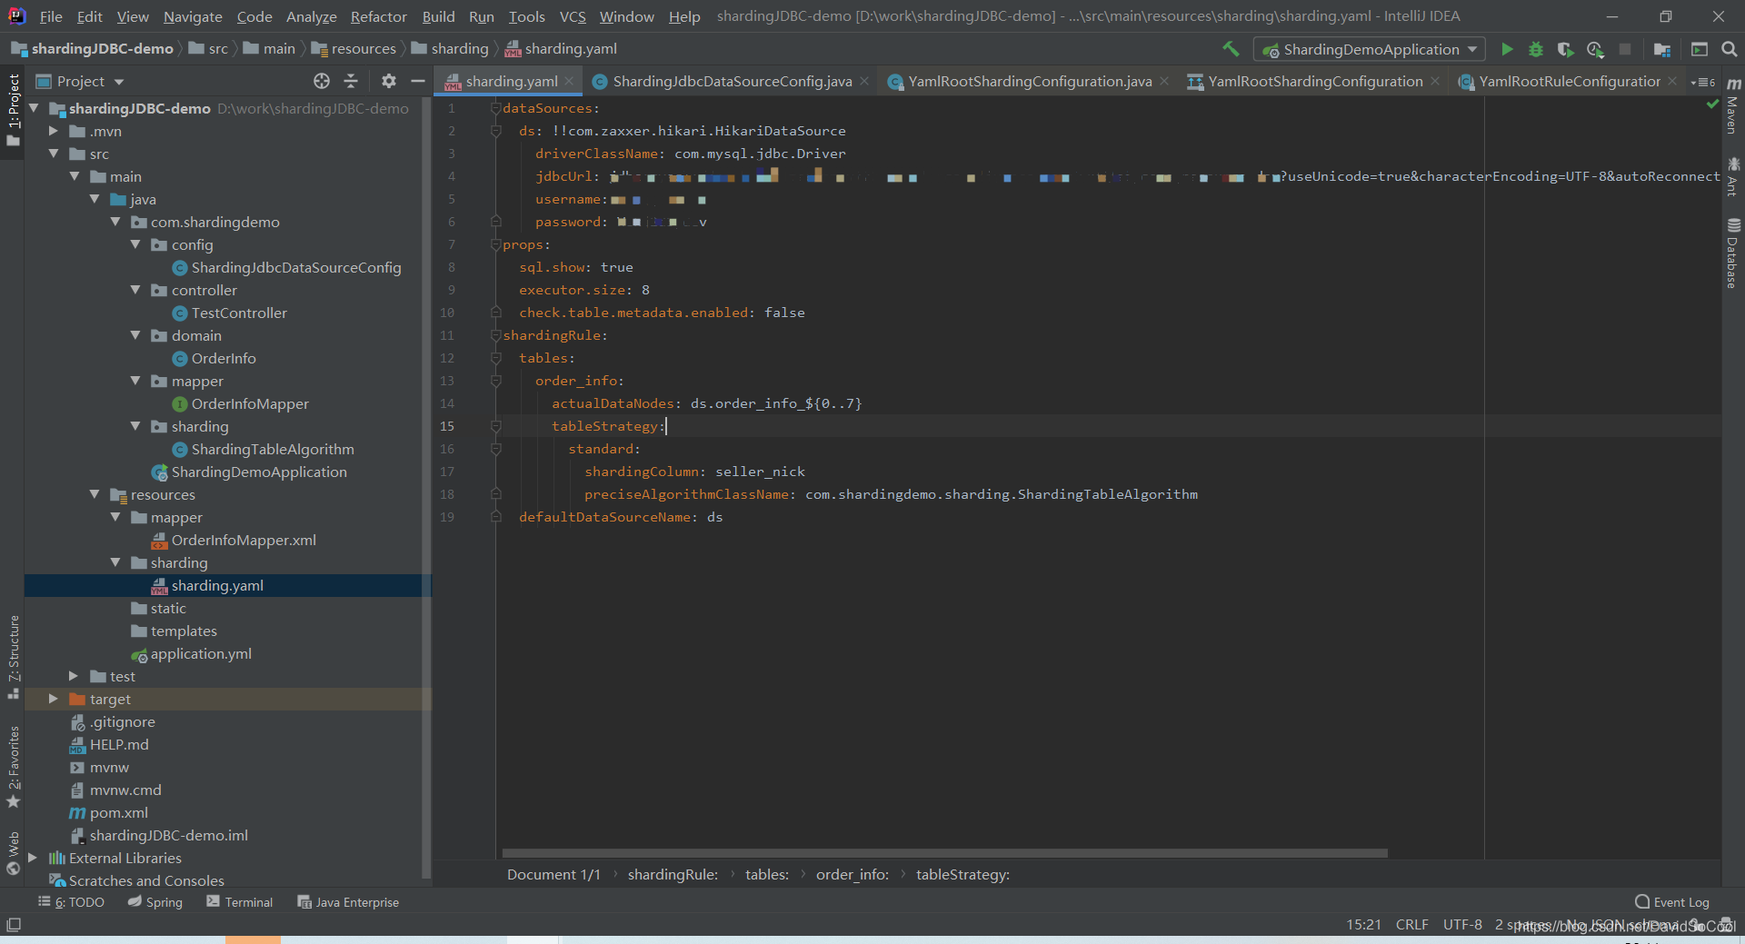Open the Spring tool window

(155, 902)
